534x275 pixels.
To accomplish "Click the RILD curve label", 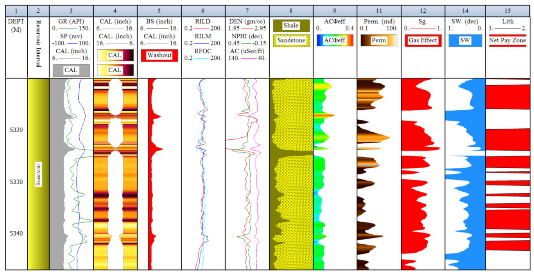I will click(x=203, y=22).
